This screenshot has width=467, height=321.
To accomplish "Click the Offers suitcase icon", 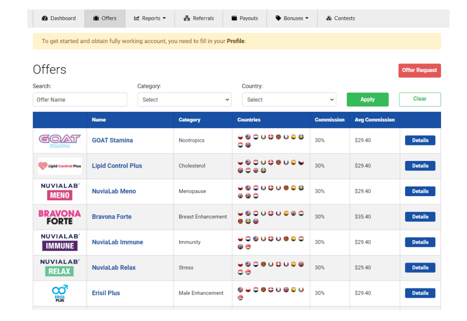I will (x=96, y=18).
